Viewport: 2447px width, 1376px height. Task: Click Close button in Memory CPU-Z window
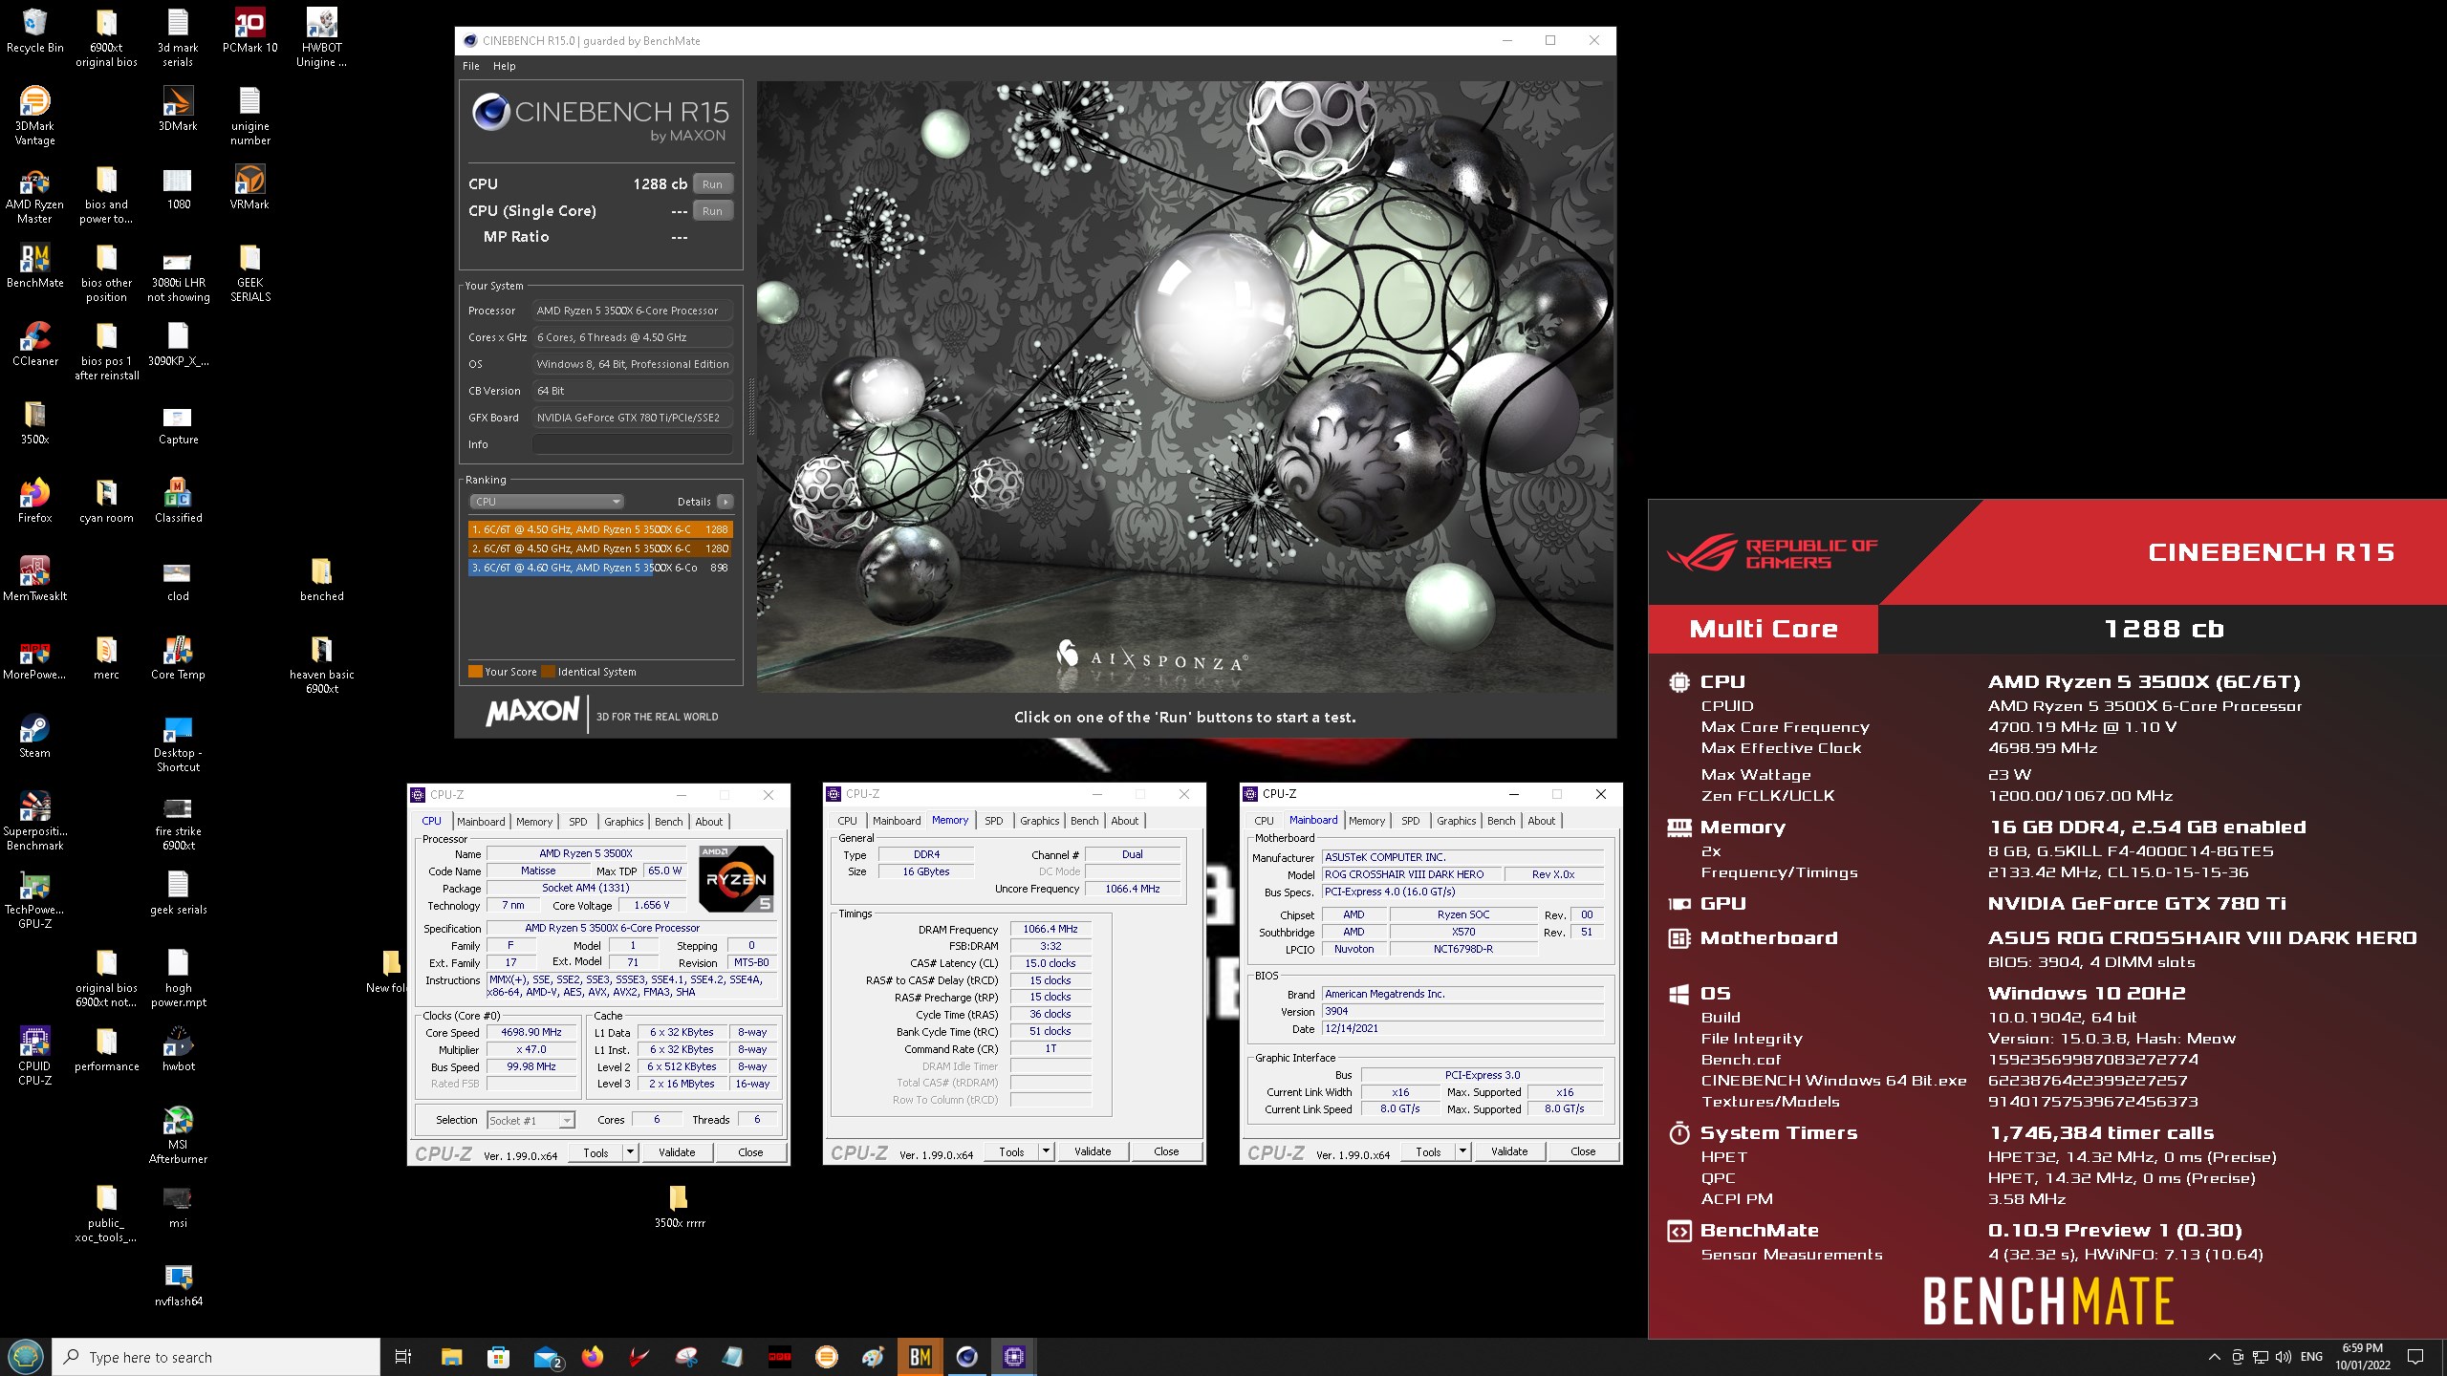[1166, 1151]
